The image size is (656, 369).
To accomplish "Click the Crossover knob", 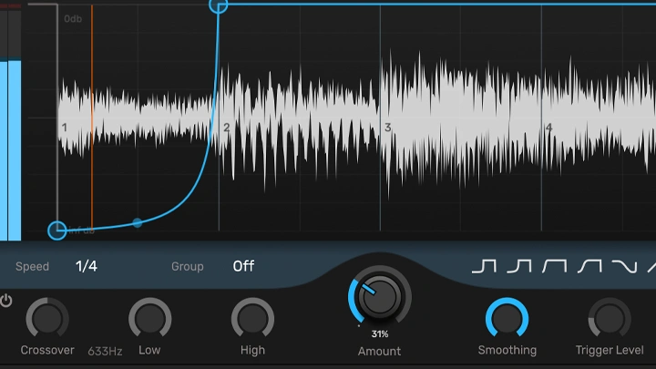I will click(x=47, y=319).
